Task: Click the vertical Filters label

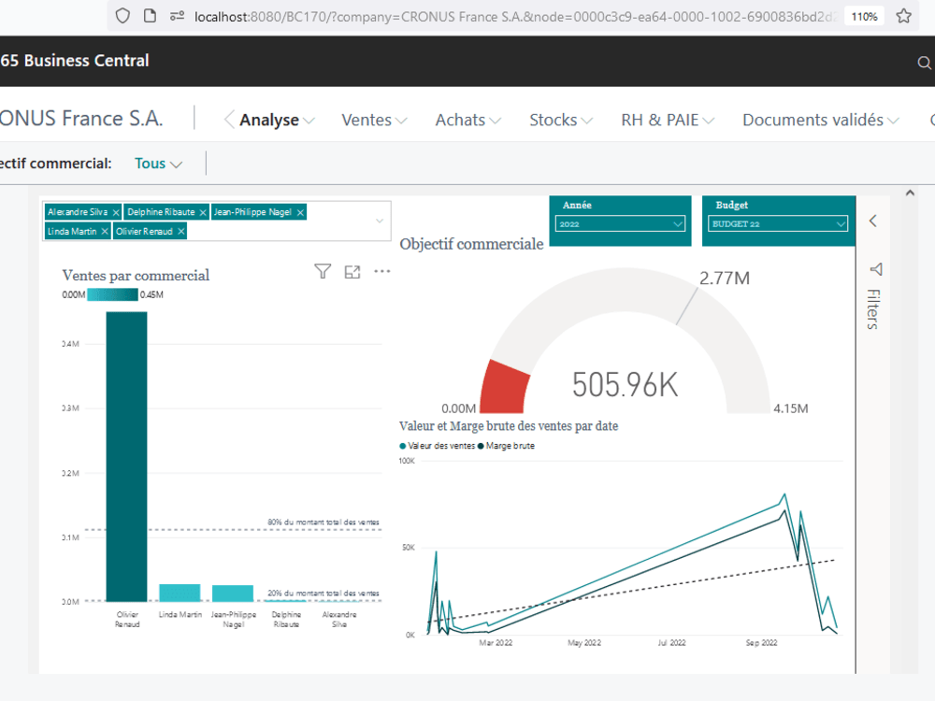Action: coord(873,308)
